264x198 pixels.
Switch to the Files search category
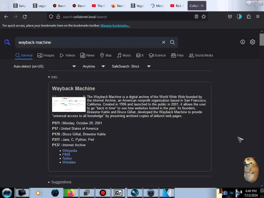177,55
